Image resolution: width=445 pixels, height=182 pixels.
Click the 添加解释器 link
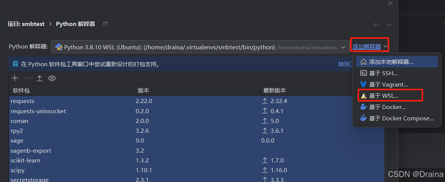coord(367,47)
